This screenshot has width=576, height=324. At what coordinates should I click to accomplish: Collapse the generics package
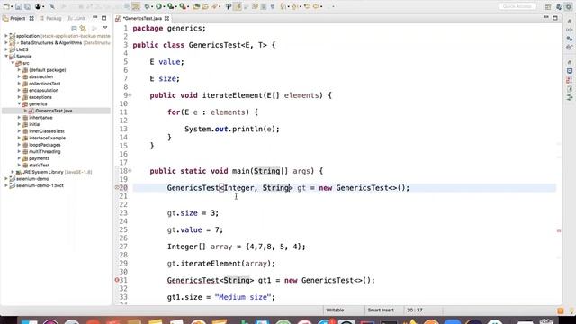(x=19, y=104)
